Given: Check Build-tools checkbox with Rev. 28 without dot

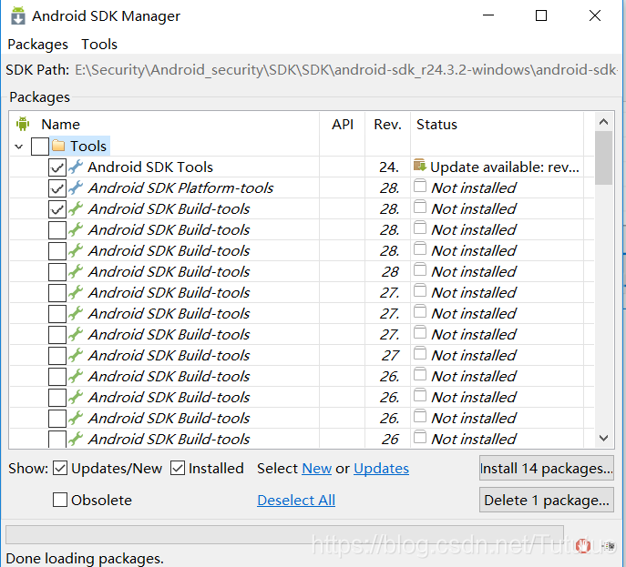Looking at the screenshot, I should coord(57,271).
